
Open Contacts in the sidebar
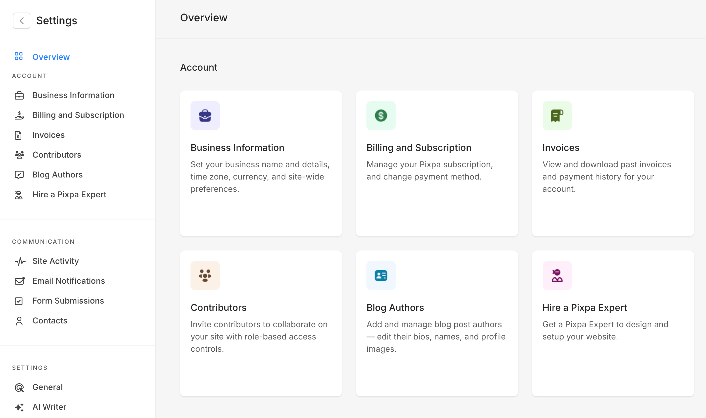[x=50, y=321]
